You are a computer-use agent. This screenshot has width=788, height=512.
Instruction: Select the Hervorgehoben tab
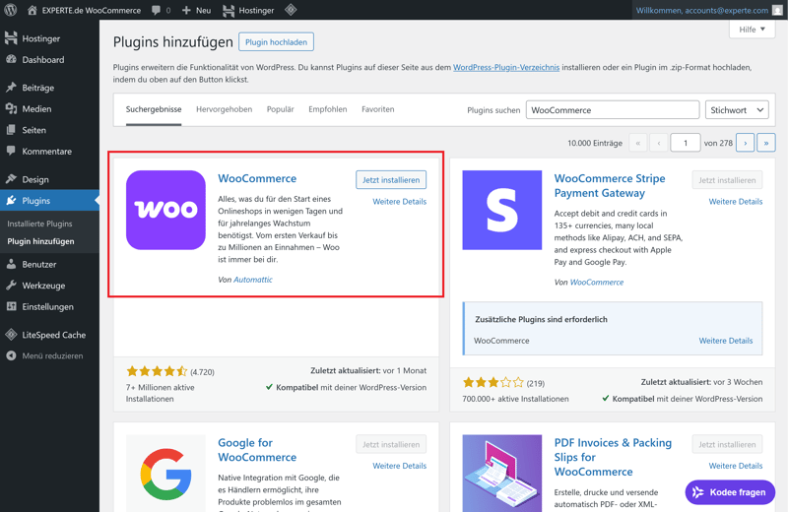[224, 109]
